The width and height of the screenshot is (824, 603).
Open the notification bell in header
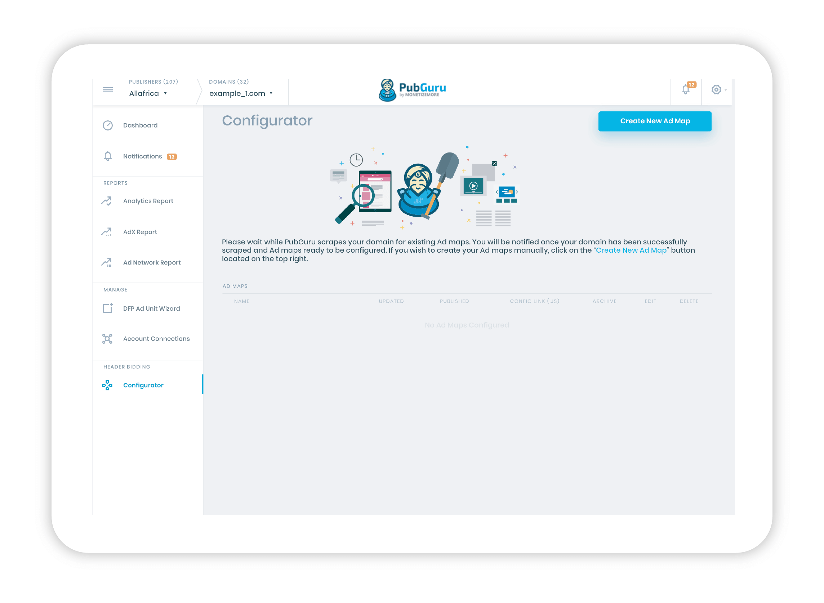[x=686, y=90]
